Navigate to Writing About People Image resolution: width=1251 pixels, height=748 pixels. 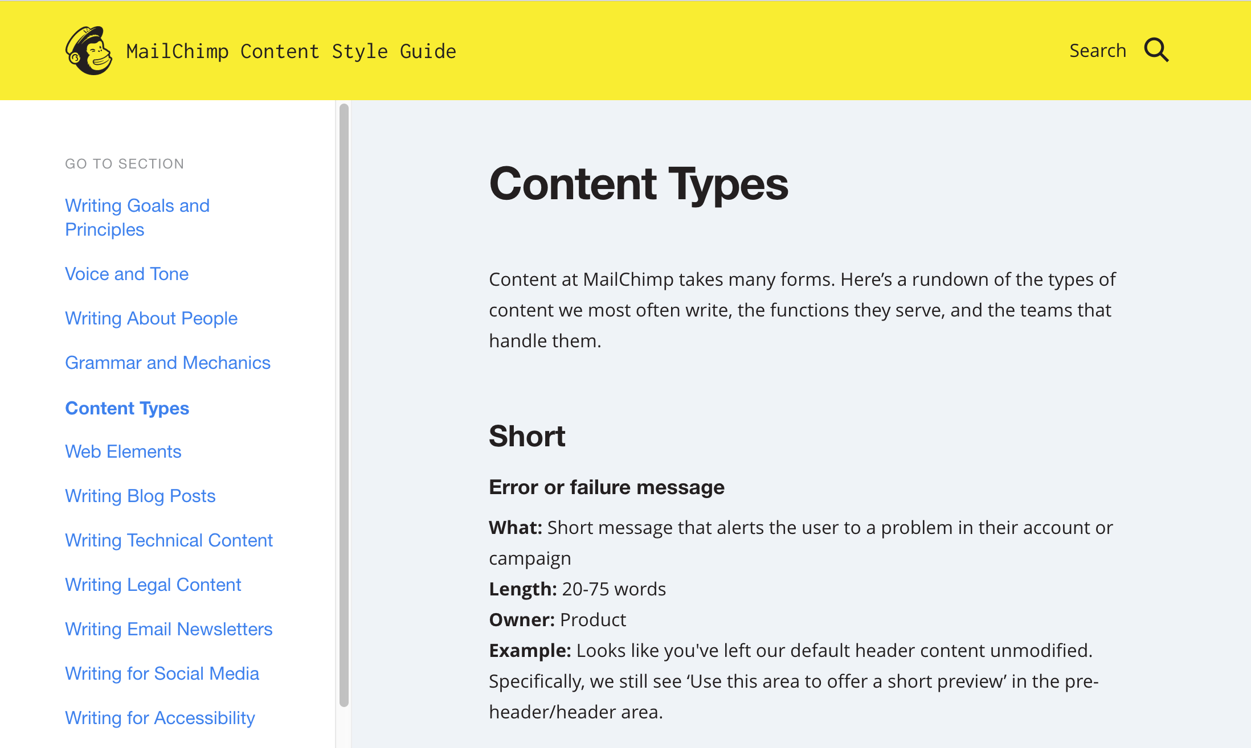click(151, 318)
